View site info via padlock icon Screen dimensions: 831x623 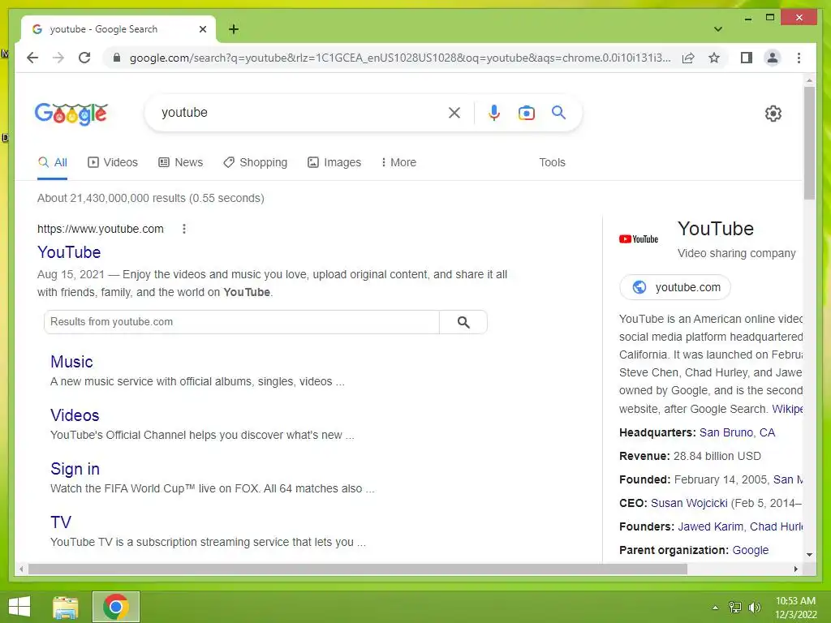point(117,58)
